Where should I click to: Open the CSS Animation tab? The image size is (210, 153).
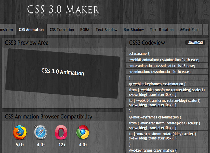31,30
